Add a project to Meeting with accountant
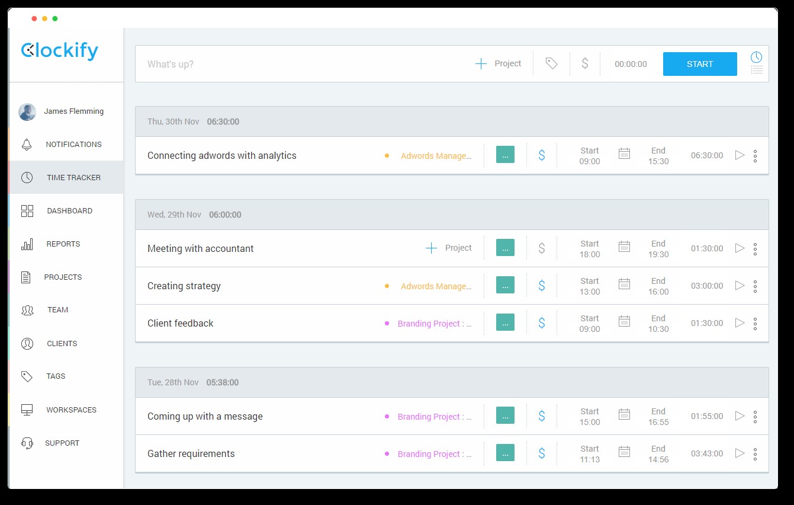The height and width of the screenshot is (505, 794). [448, 248]
